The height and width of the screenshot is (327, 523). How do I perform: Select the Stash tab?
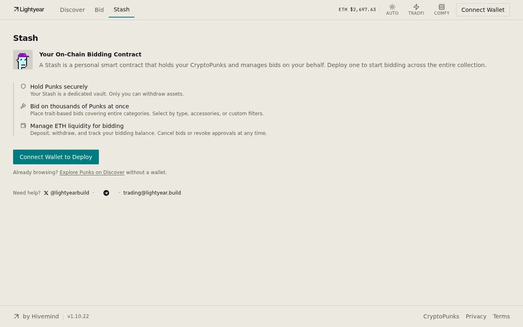click(121, 9)
